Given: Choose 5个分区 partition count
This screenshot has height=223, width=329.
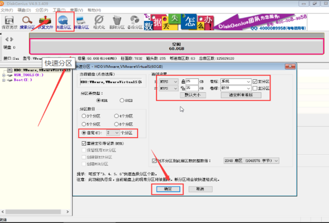Looking at the screenshot, I should pos(84,124).
